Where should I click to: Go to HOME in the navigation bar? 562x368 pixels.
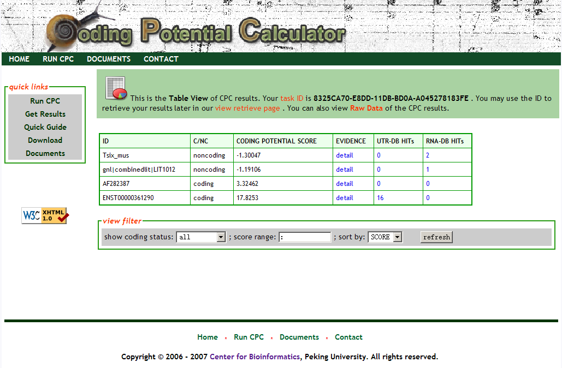coord(19,59)
